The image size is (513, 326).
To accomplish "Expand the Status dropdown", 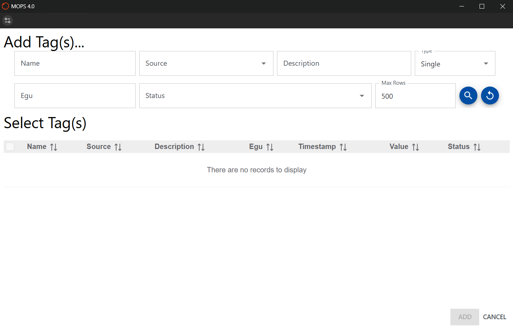I will coord(362,96).
